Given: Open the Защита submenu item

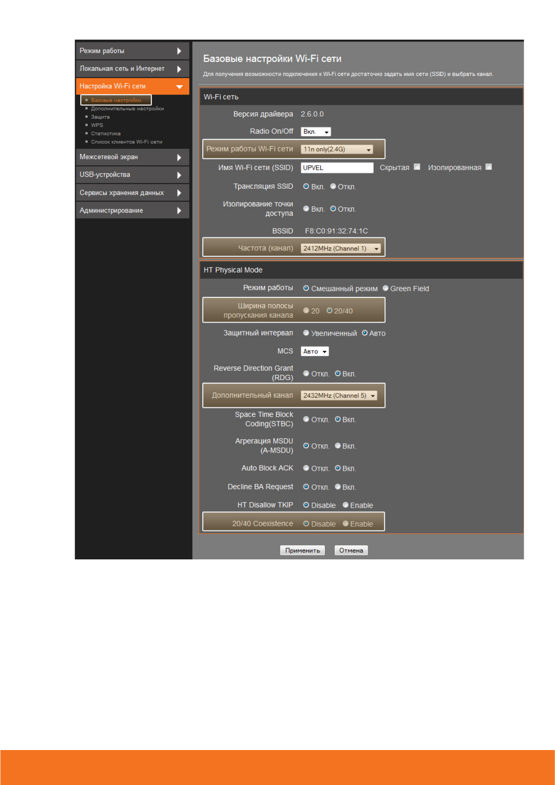Looking at the screenshot, I should pos(100,117).
